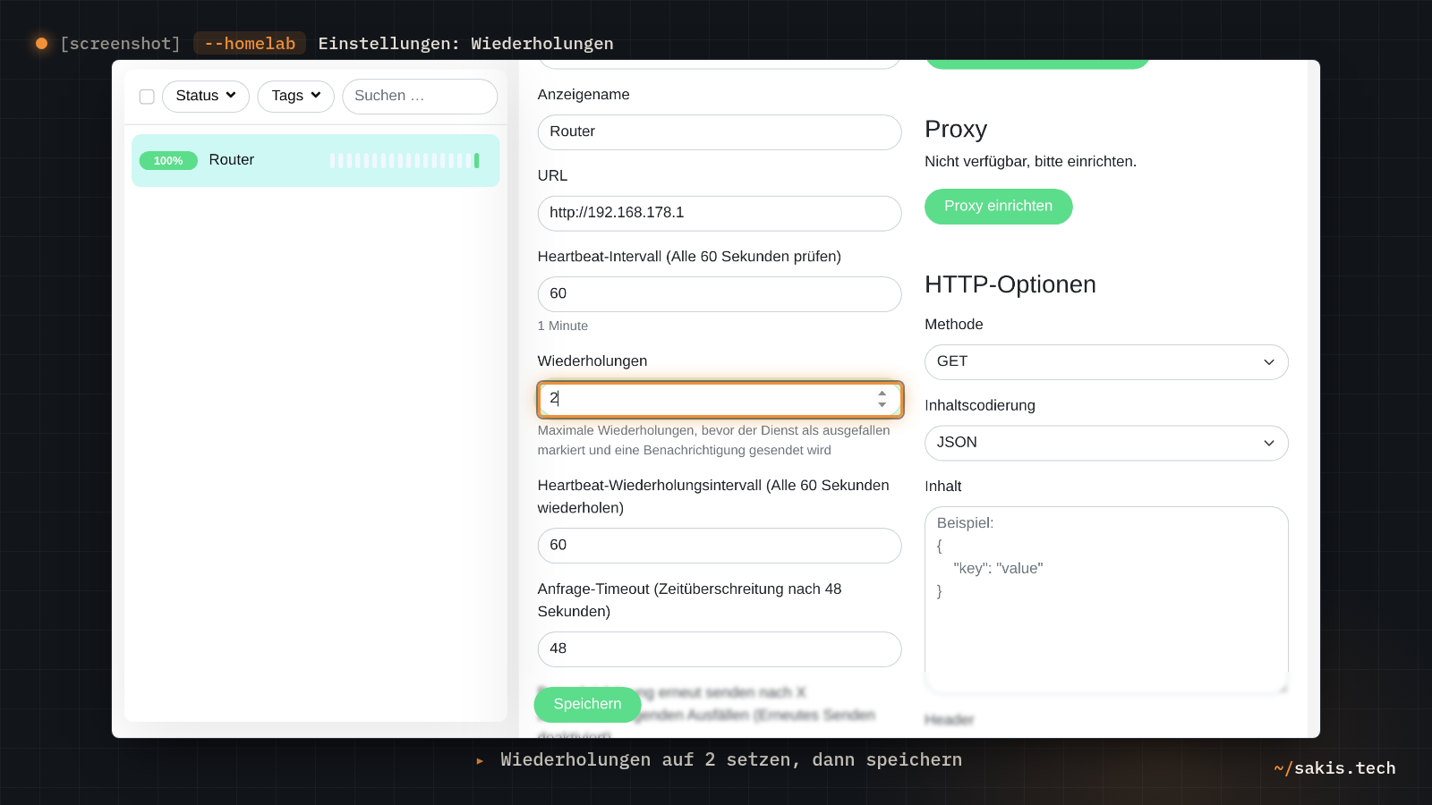Click the Proxy einrichten button

coord(998,207)
